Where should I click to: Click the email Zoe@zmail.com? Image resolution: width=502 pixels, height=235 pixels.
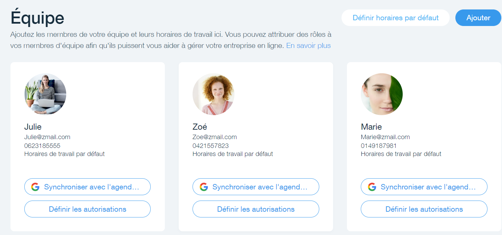pos(215,137)
